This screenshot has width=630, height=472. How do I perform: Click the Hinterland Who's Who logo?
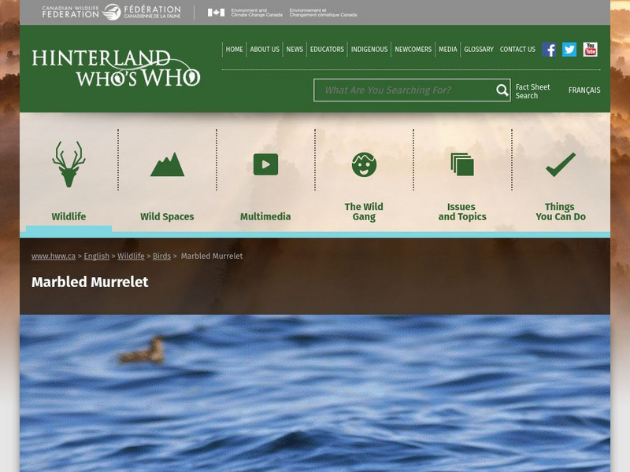pyautogui.click(x=116, y=68)
